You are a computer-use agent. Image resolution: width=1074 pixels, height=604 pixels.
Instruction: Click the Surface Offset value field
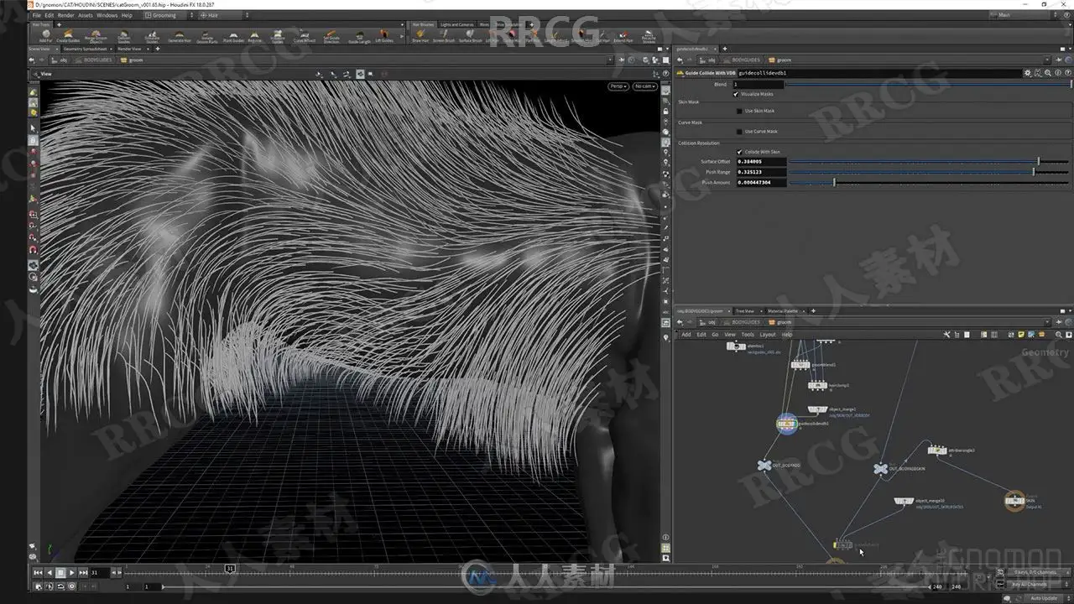[761, 161]
